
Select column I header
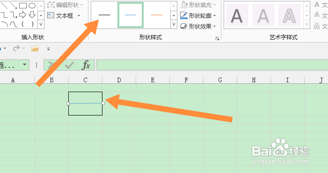(287, 80)
